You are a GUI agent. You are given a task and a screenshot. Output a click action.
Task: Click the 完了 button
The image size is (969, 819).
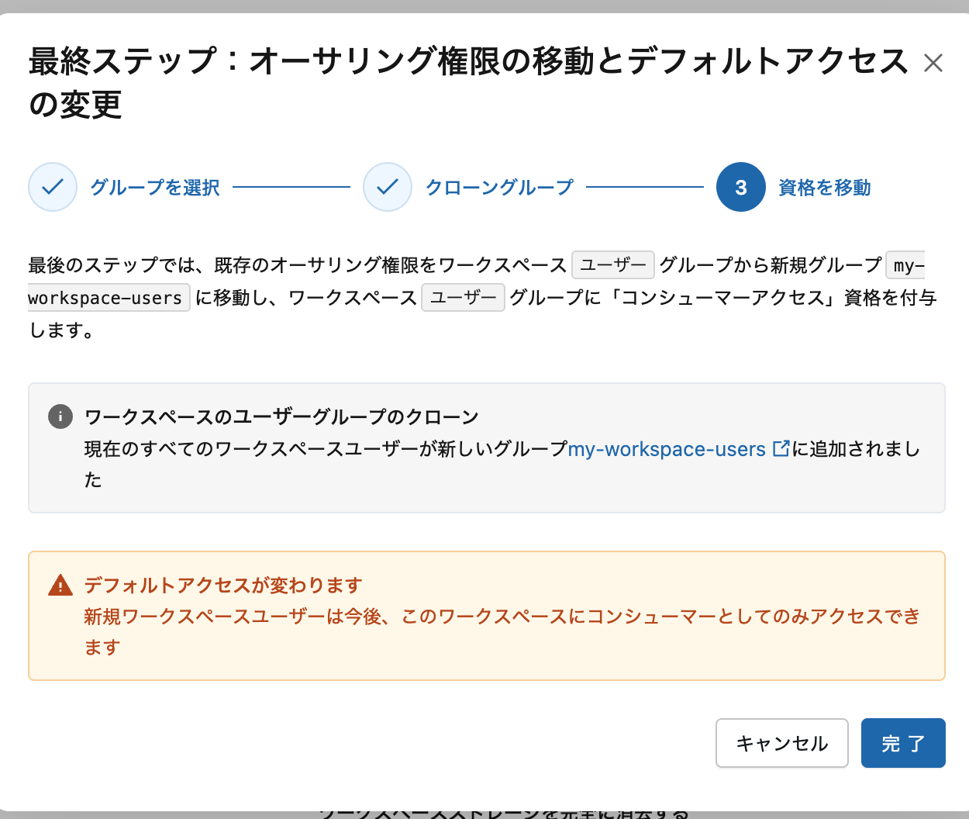tap(903, 742)
